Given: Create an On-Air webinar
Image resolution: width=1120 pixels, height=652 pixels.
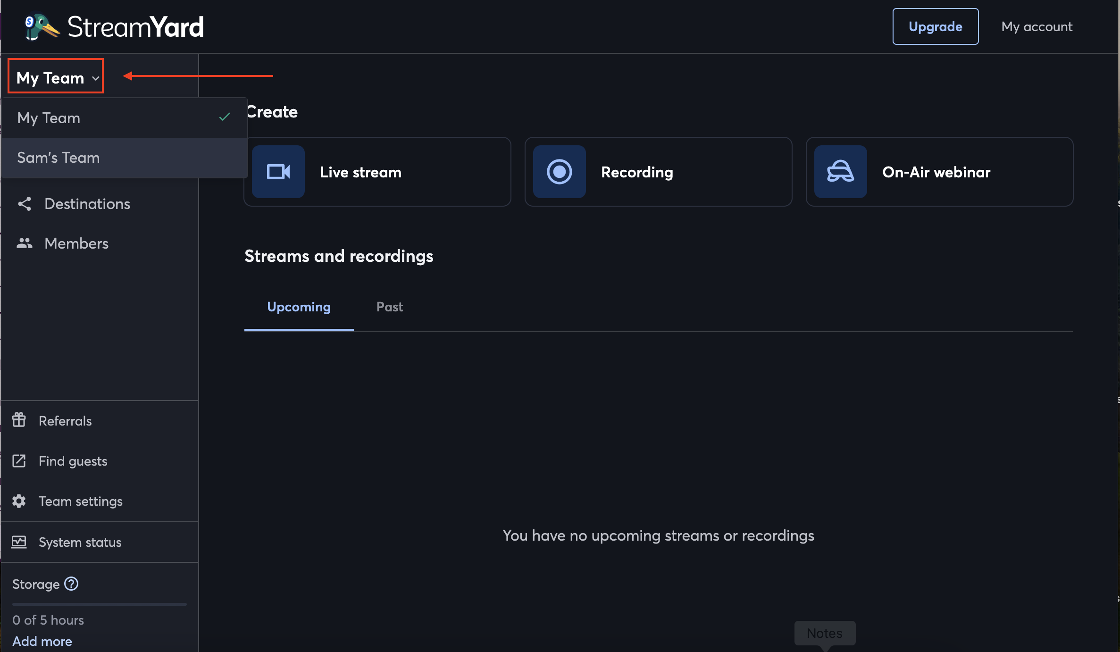Looking at the screenshot, I should [x=940, y=172].
